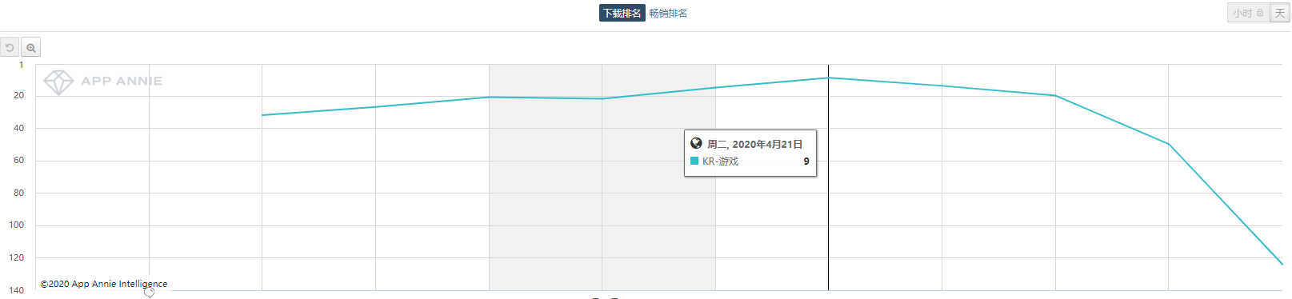Click the y-axis label 100
The image size is (1292, 299).
pos(16,225)
